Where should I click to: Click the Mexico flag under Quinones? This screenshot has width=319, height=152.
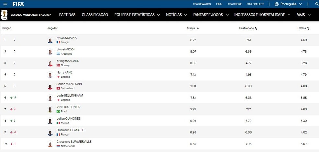click(58, 123)
